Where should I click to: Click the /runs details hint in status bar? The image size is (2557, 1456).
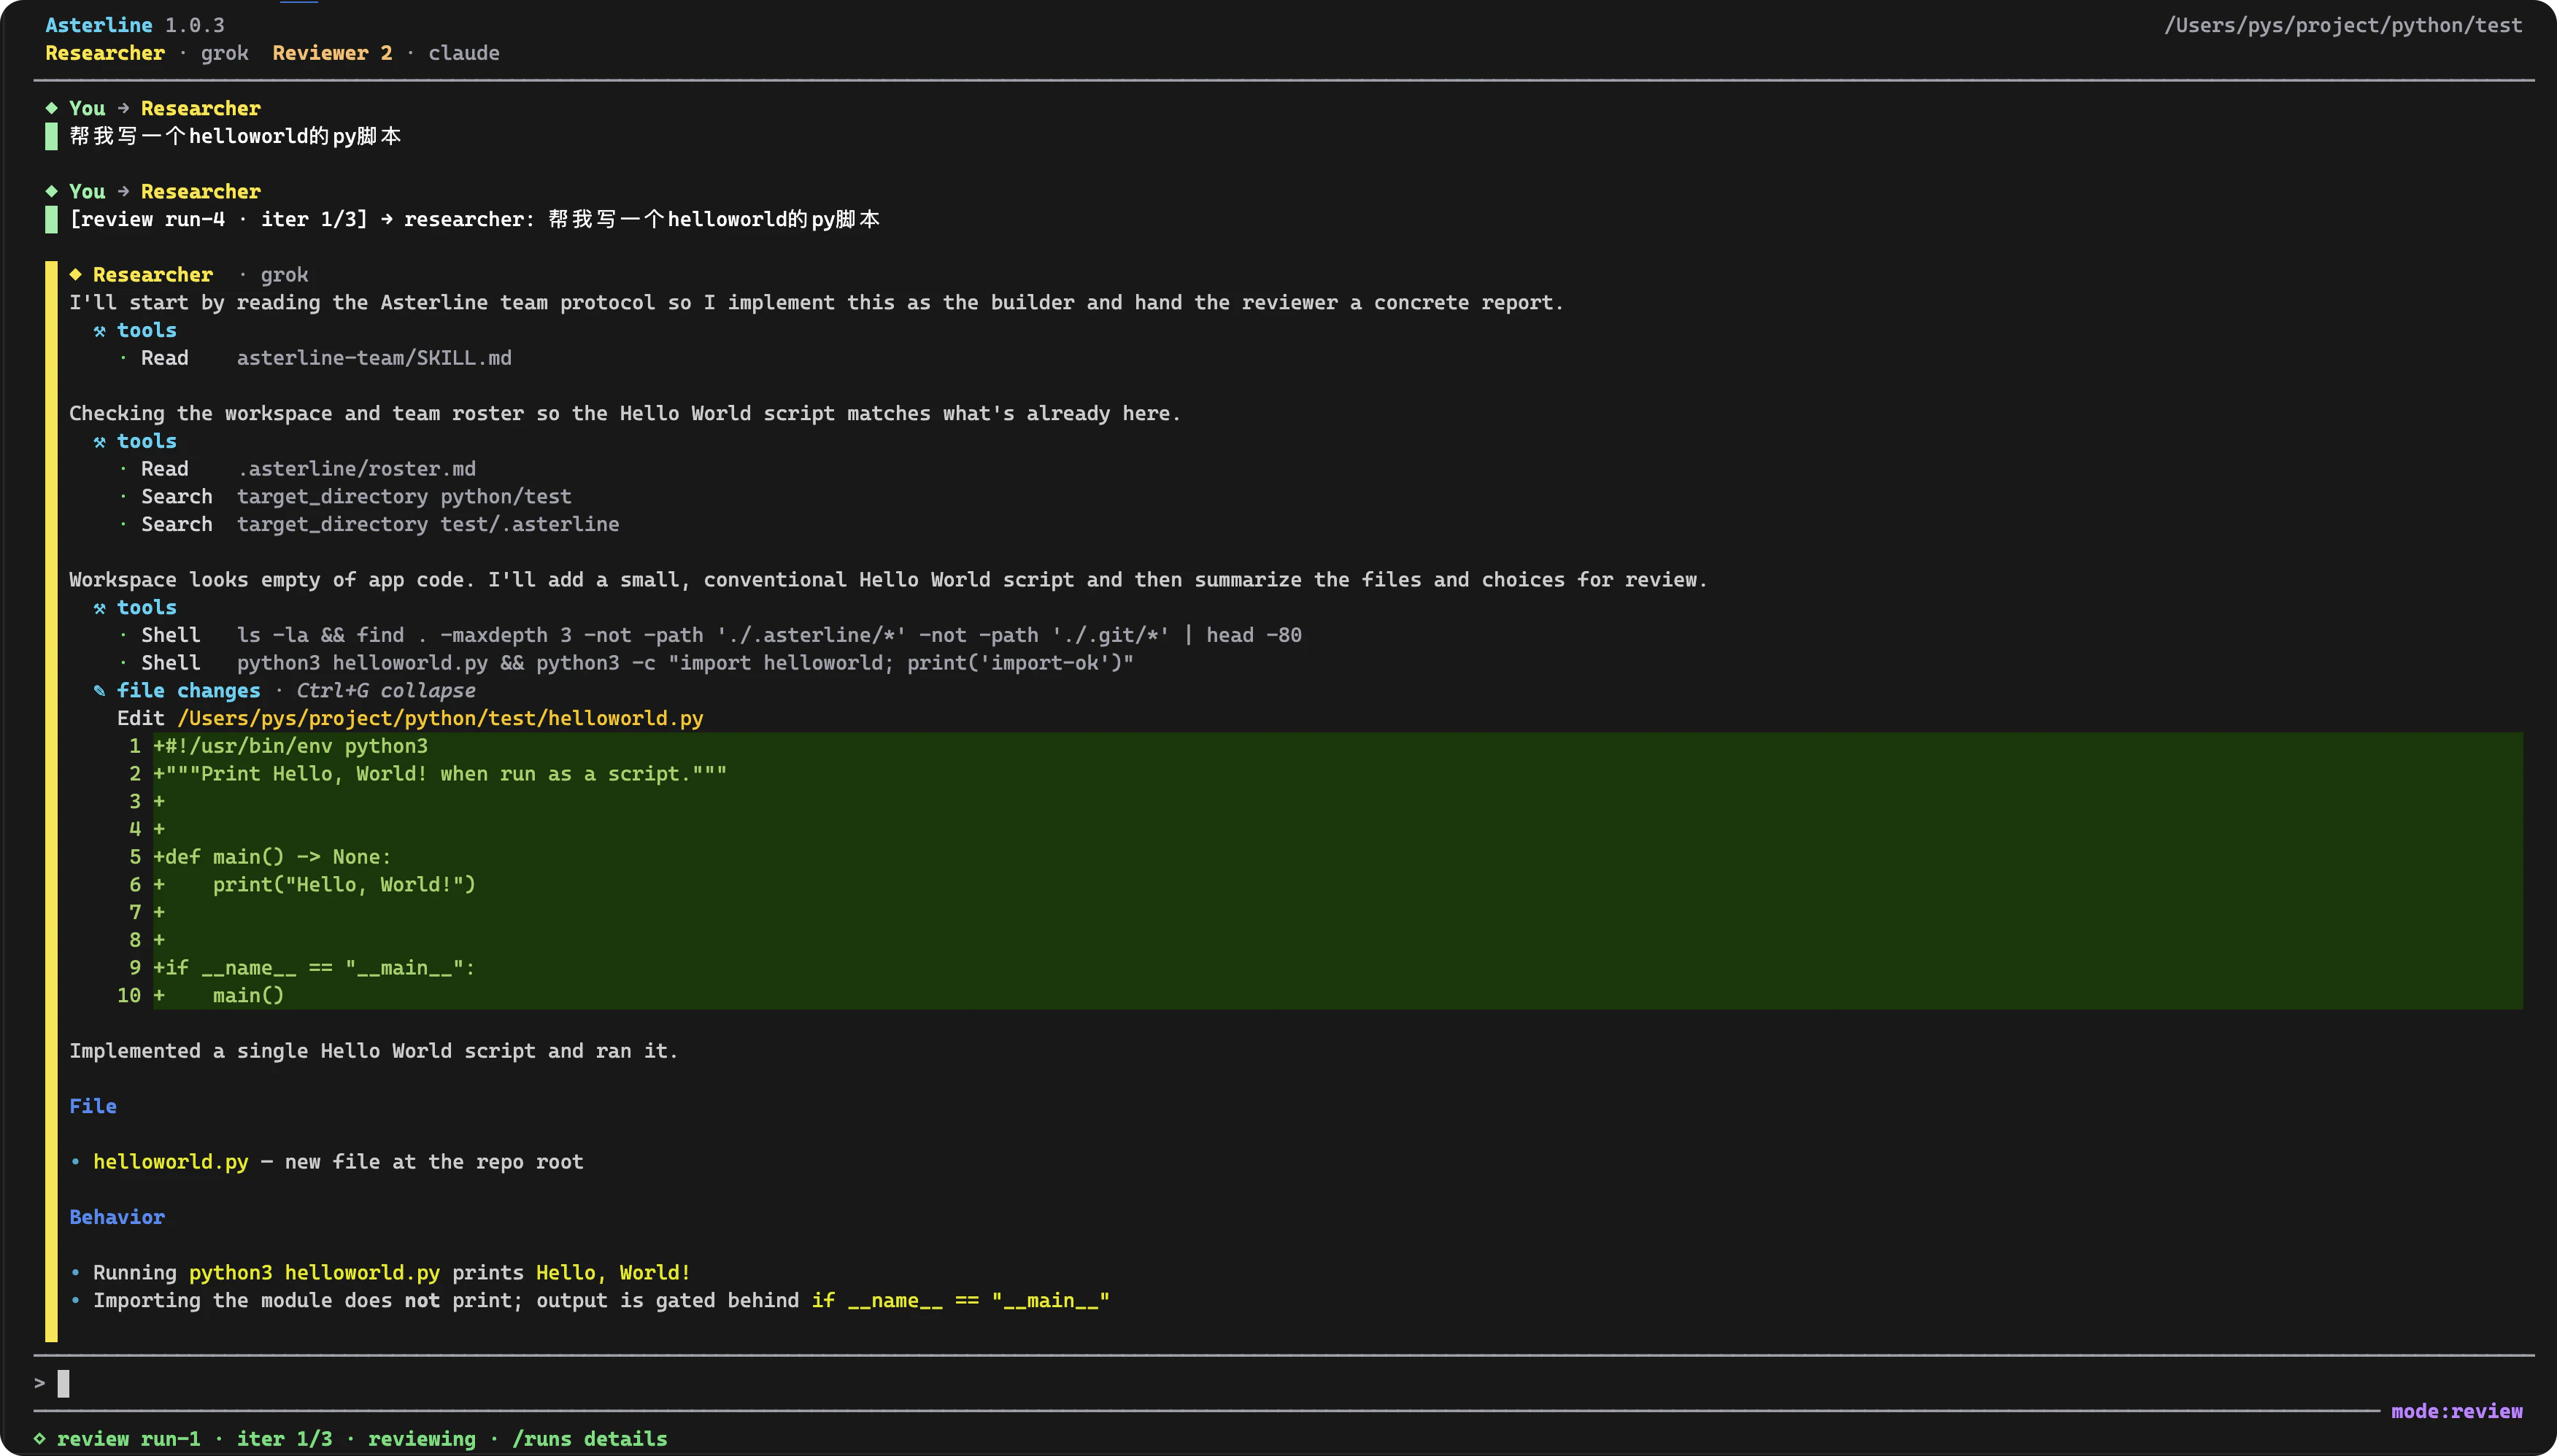click(x=589, y=1439)
